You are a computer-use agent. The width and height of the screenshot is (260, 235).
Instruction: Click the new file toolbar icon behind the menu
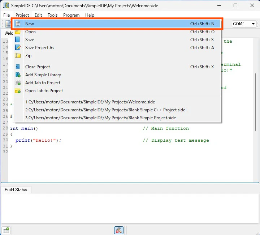8,24
